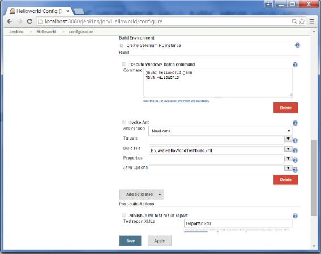Screen dimensions: 321x254
Task: Grab drag handle of Publish JUnit report
Action: [124, 215]
